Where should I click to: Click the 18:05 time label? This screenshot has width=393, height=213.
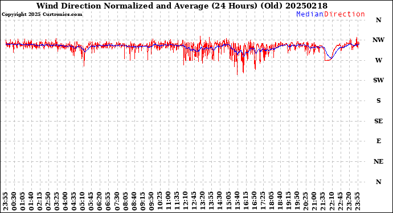271,201
